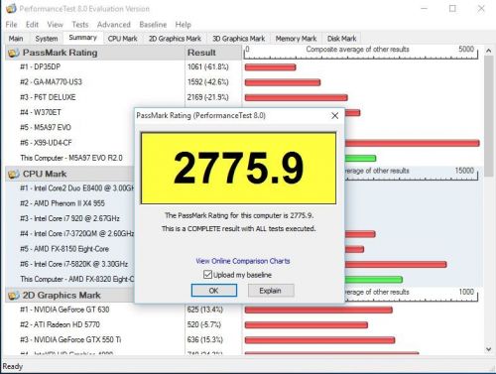496x374 pixels.
Task: Select the Summary tab
Action: (x=83, y=38)
